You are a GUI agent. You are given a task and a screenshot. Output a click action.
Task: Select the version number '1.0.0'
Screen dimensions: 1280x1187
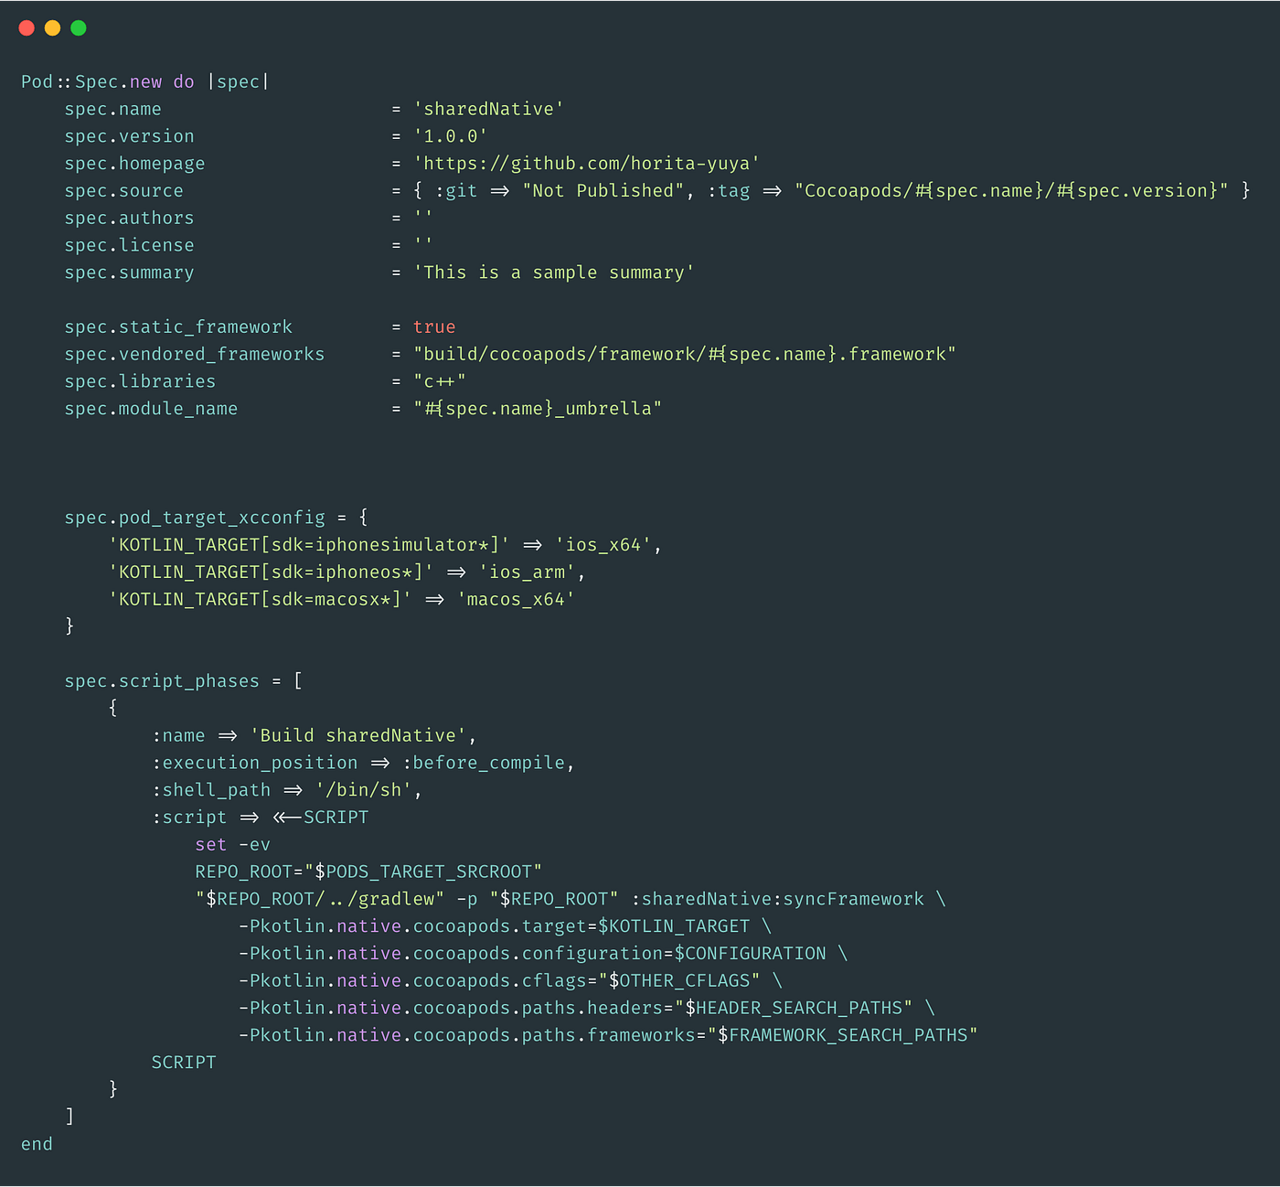(x=450, y=135)
